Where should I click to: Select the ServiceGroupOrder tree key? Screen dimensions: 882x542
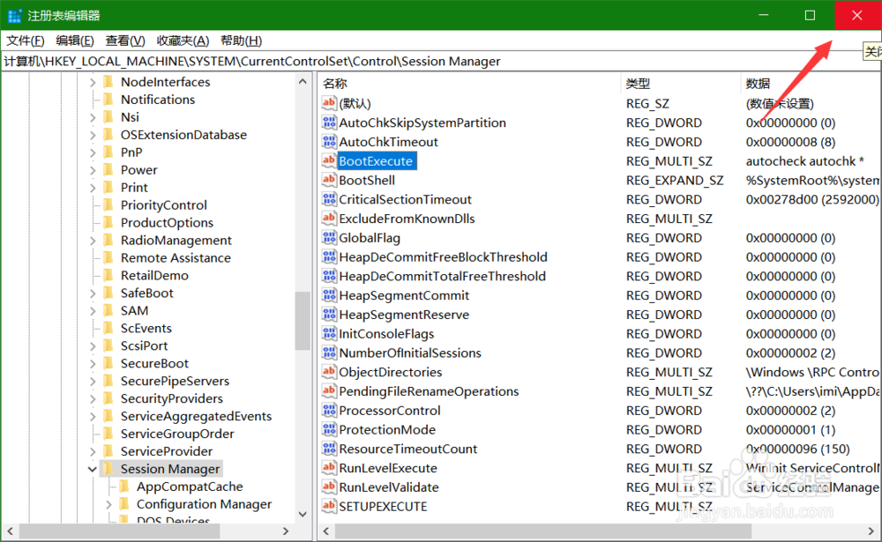click(177, 434)
